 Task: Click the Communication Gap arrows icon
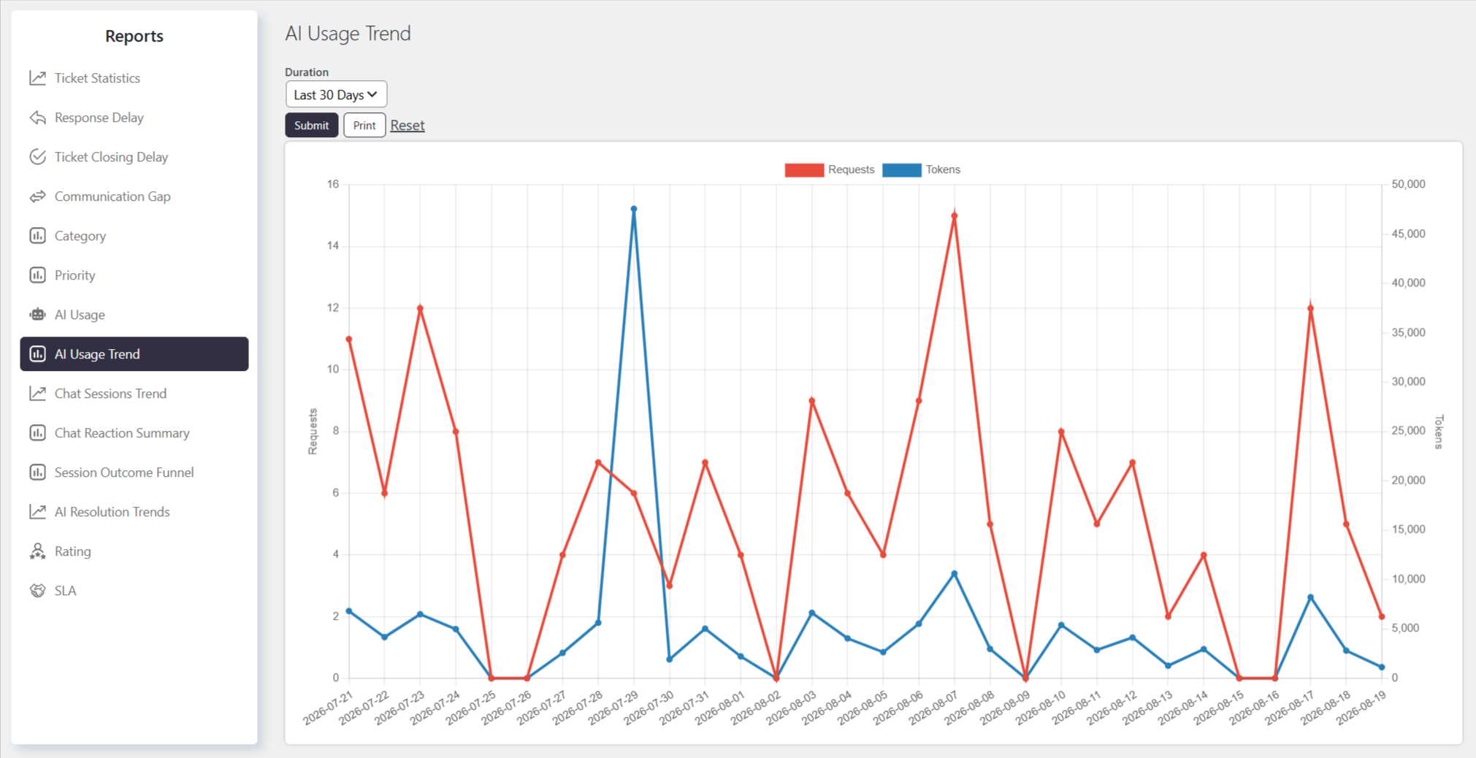(37, 196)
